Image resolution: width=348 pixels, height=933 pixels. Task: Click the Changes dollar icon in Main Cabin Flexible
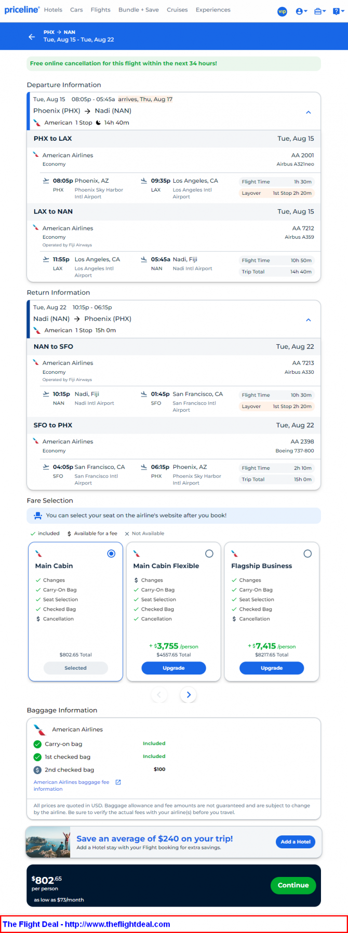click(136, 580)
